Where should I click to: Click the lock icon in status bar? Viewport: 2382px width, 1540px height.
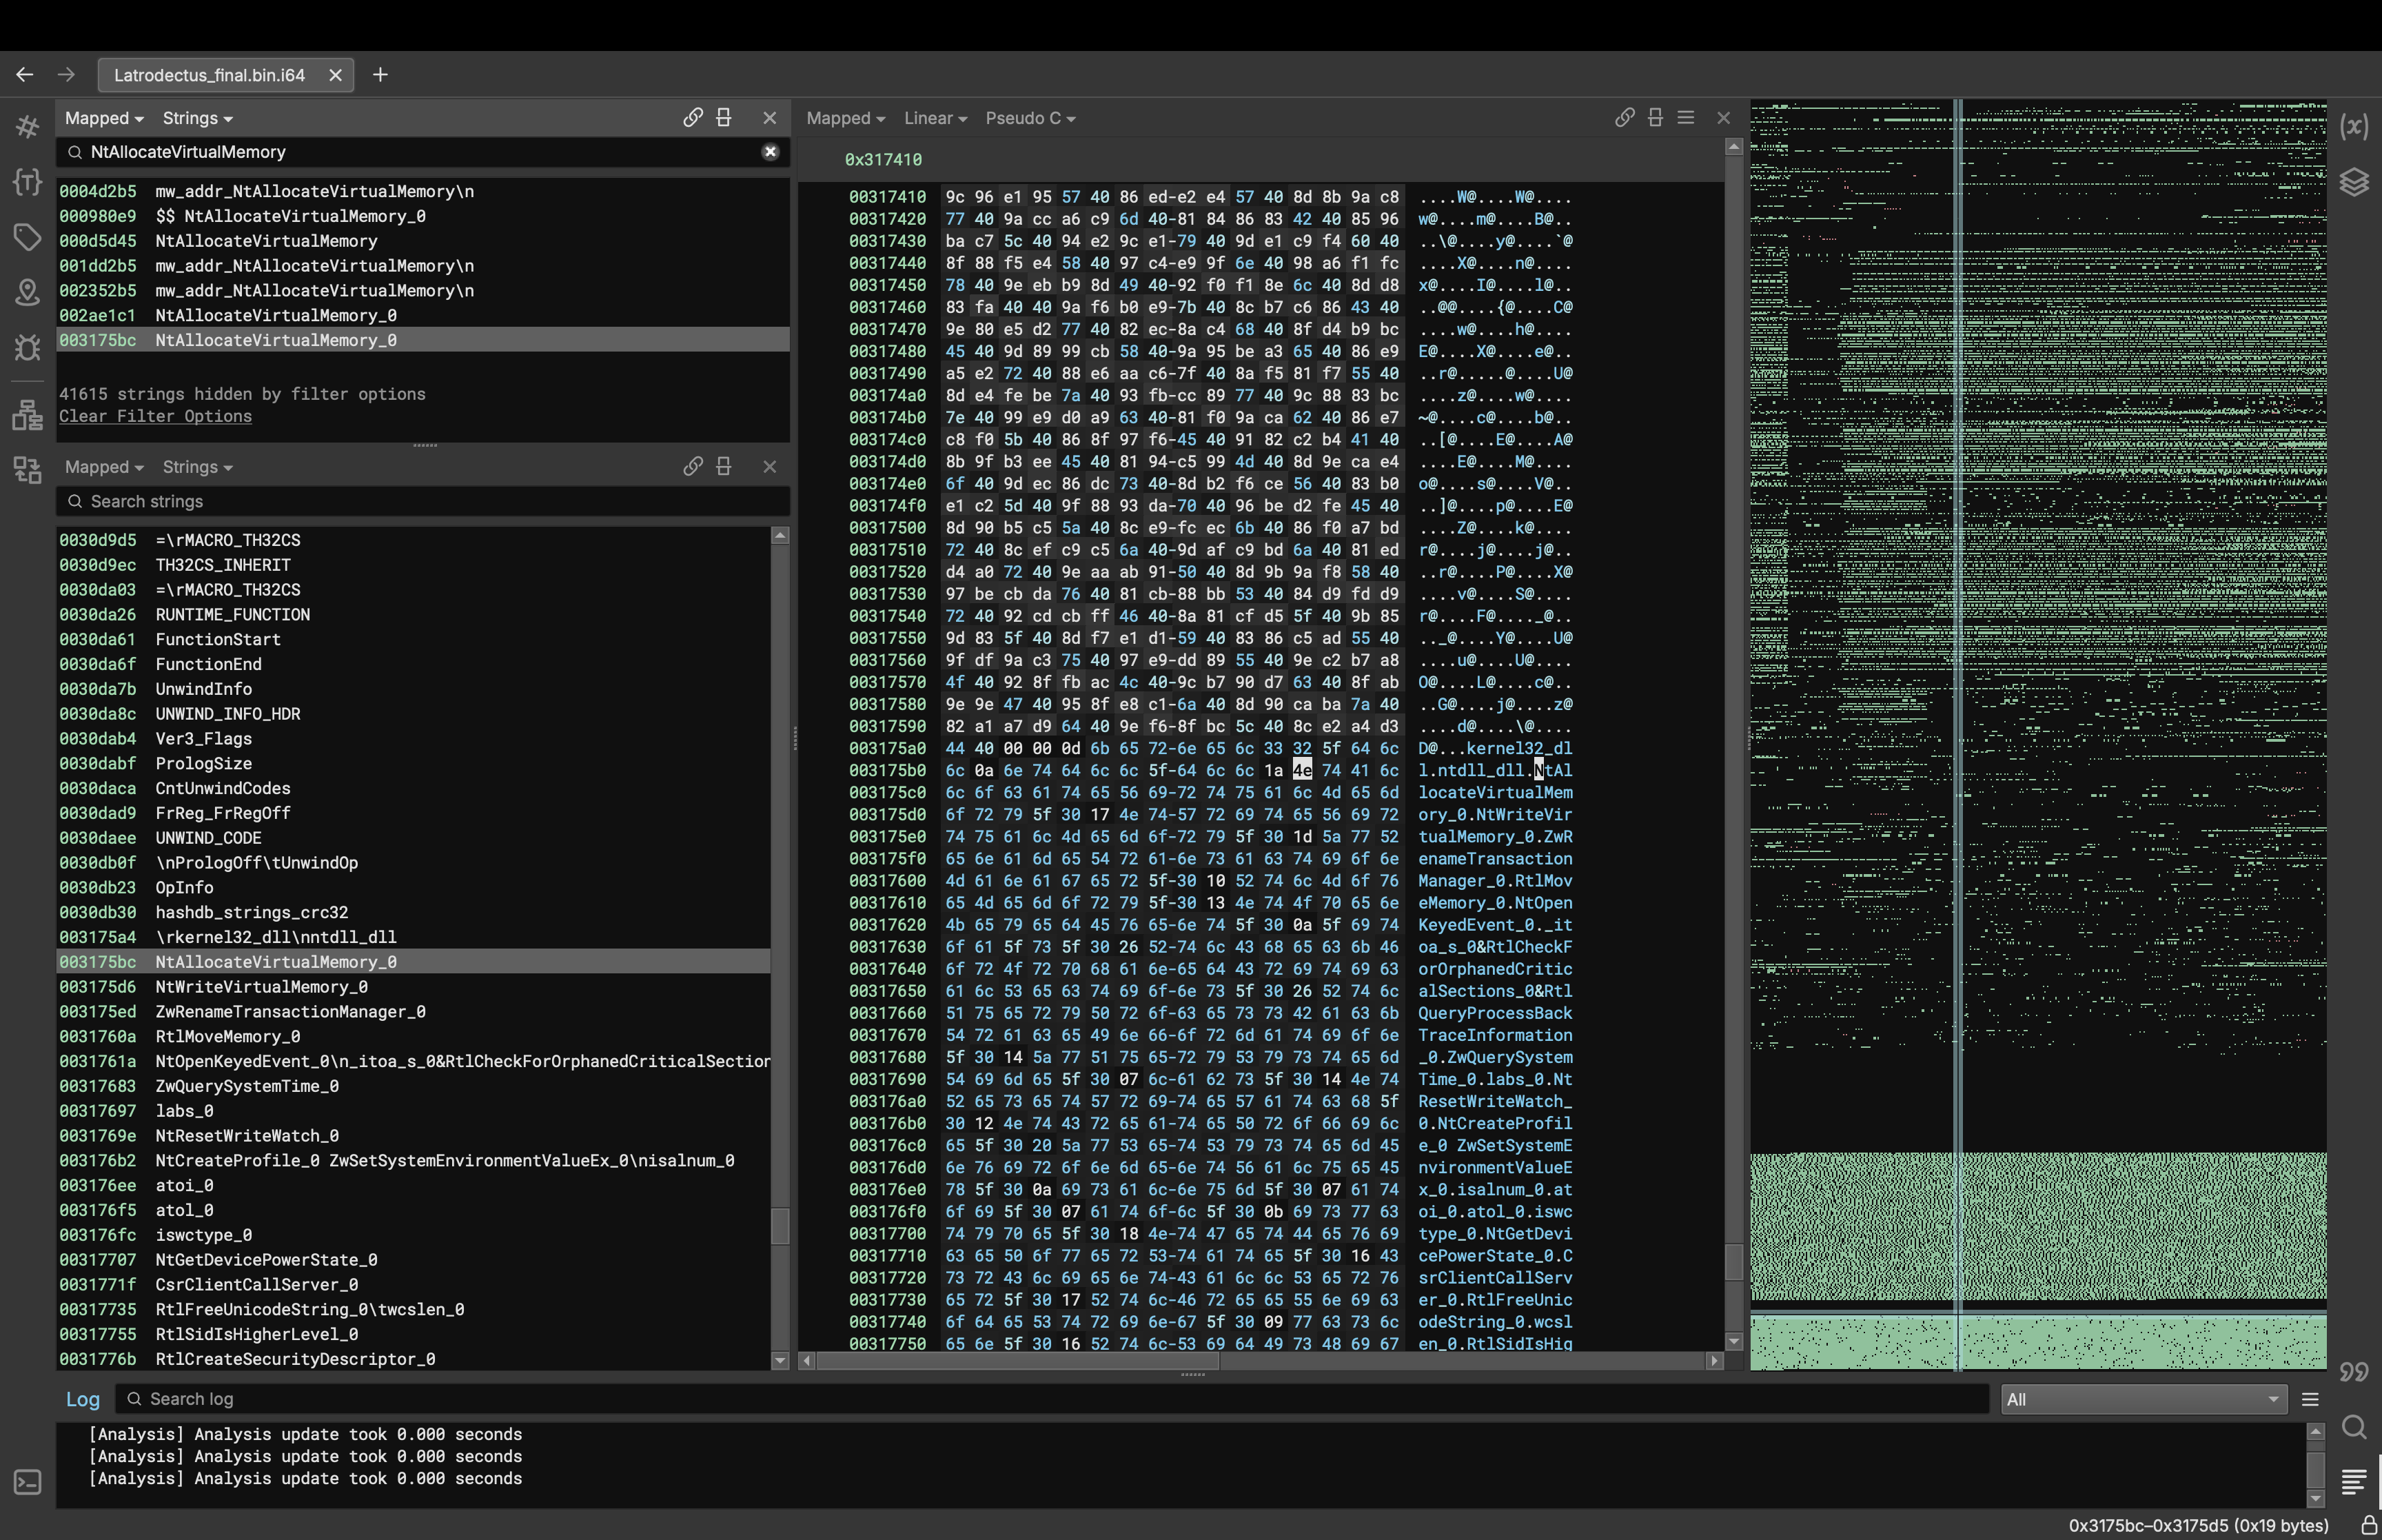click(x=2368, y=1525)
